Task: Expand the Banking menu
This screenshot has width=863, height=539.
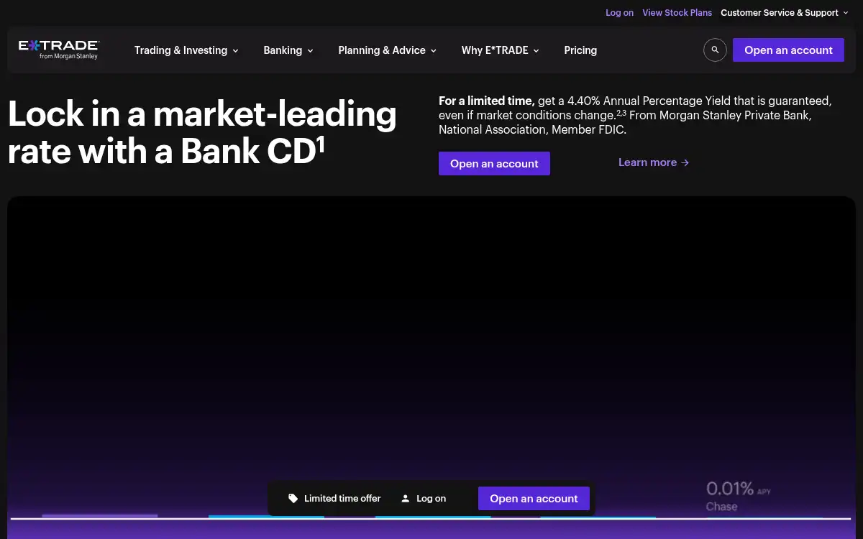Action: 288,50
